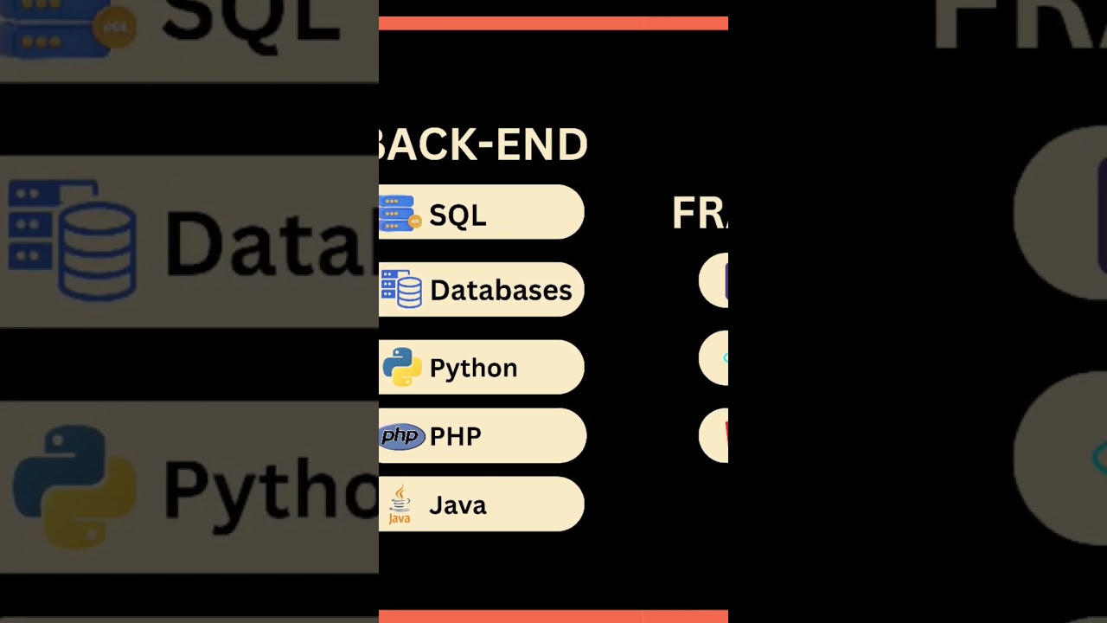Select the Python text label
Viewport: 1107px width, 623px height.
pyautogui.click(x=473, y=368)
